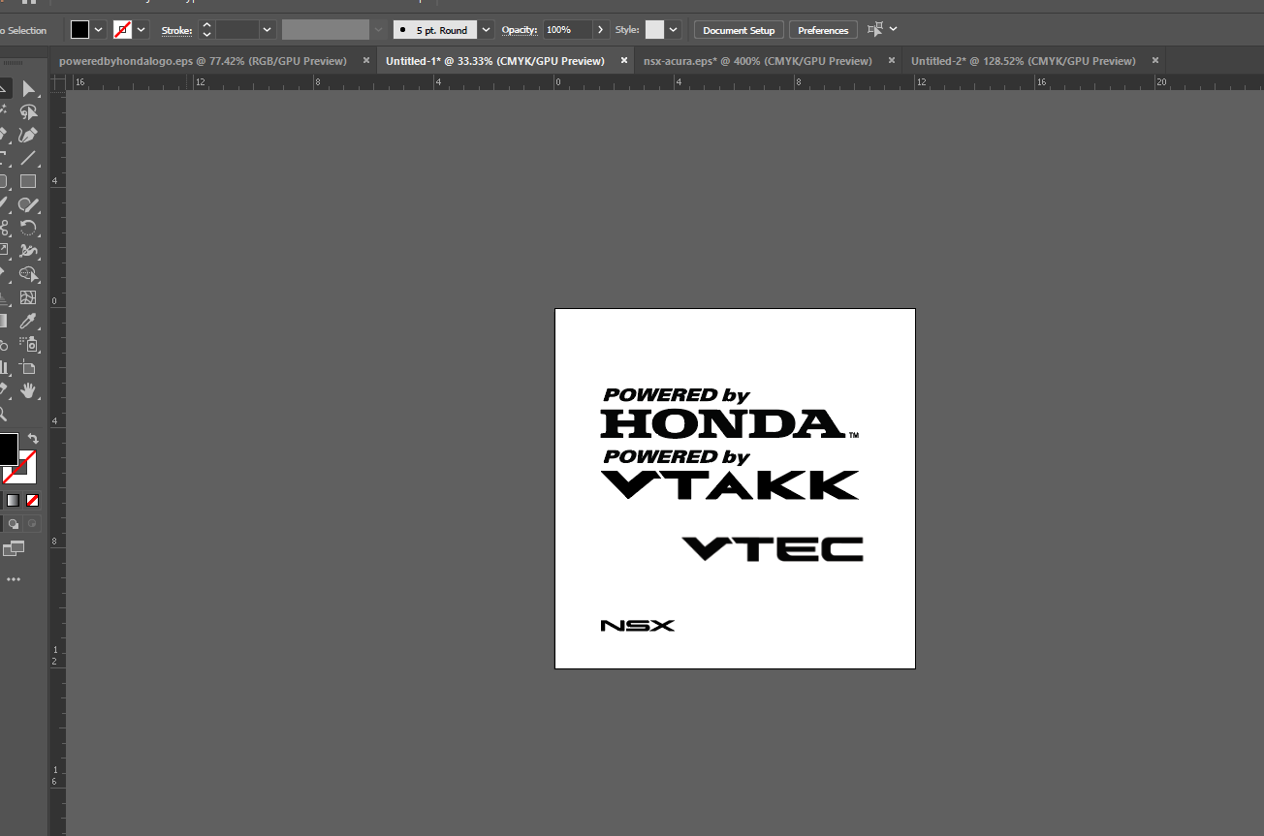
Task: Select the Rotate tool
Action: [x=28, y=229]
